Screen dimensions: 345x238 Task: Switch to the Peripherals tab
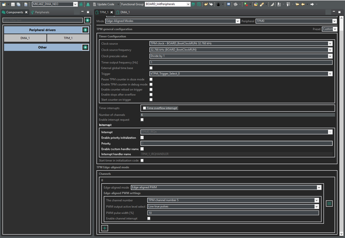point(40,12)
